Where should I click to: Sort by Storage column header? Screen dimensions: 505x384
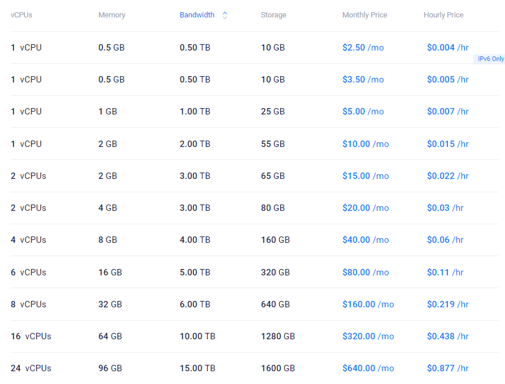273,15
